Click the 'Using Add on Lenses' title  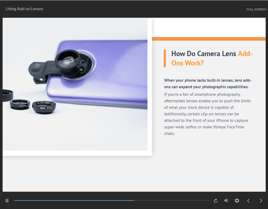[25, 9]
